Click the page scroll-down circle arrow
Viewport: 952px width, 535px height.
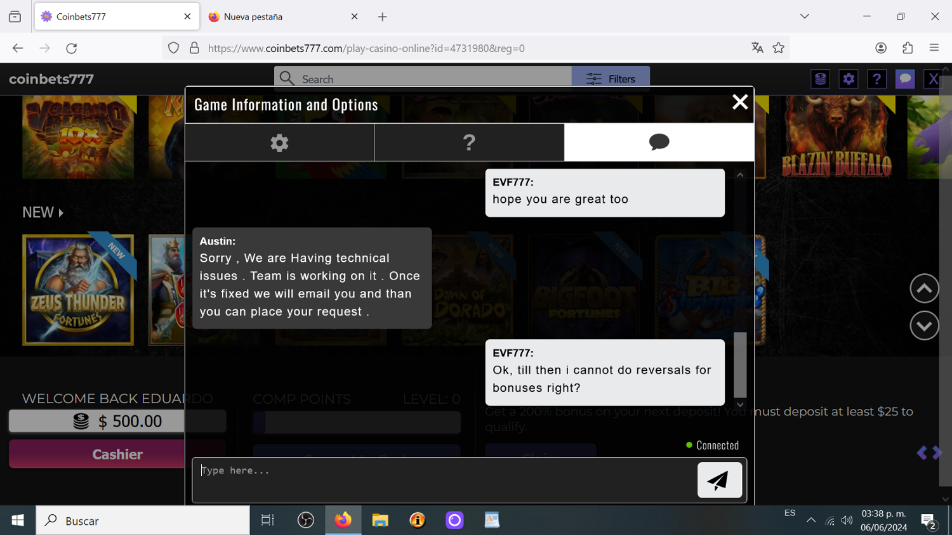click(x=924, y=326)
